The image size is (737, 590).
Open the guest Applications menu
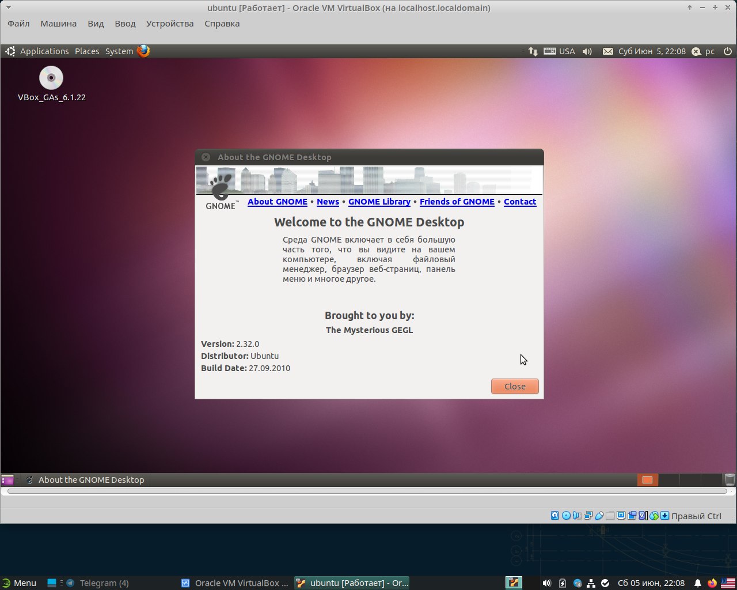click(x=44, y=51)
